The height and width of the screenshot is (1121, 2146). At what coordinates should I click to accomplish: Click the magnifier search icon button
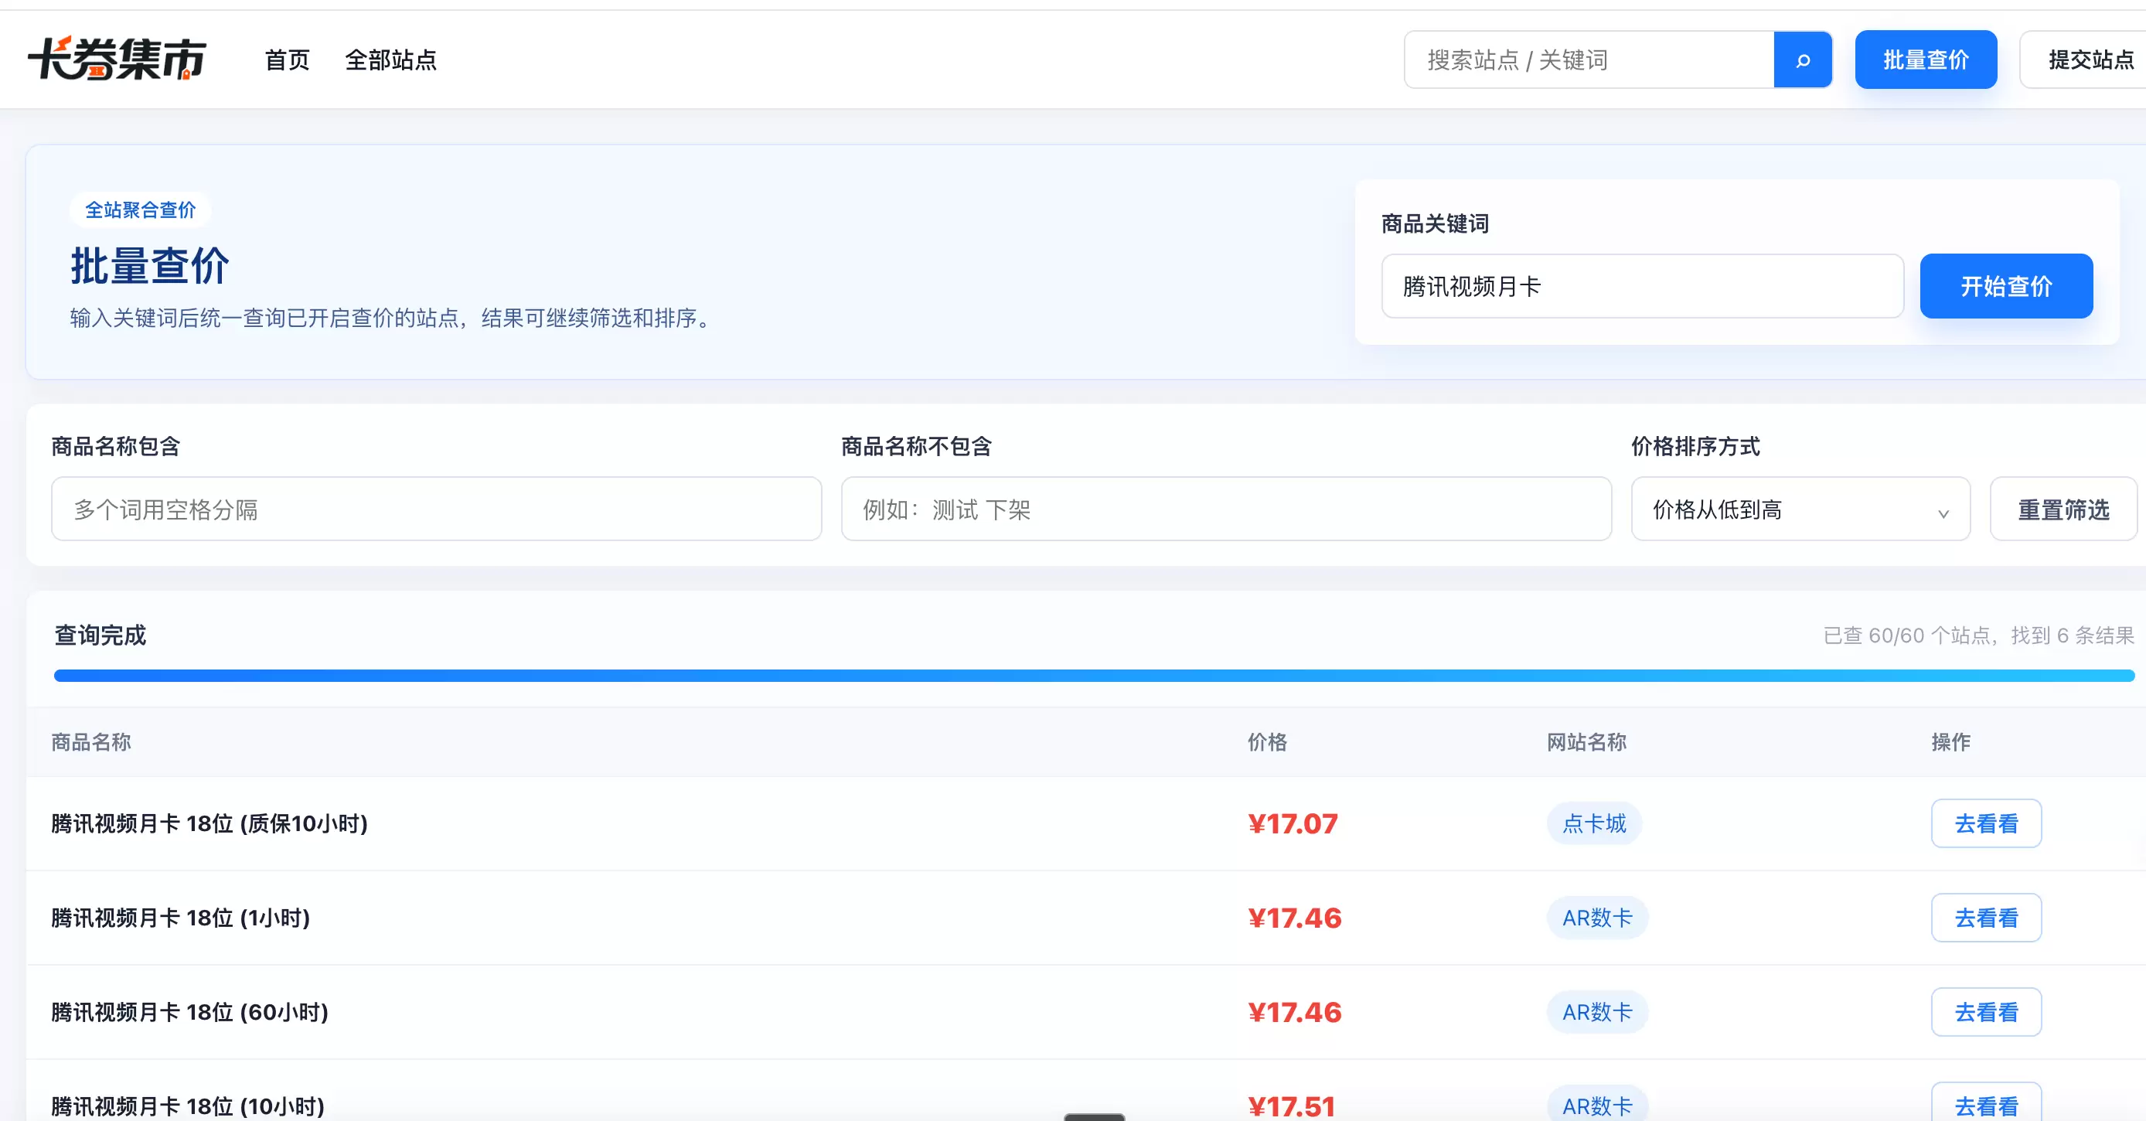pos(1803,60)
